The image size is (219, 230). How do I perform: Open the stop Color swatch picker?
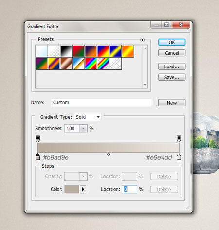pos(72,189)
